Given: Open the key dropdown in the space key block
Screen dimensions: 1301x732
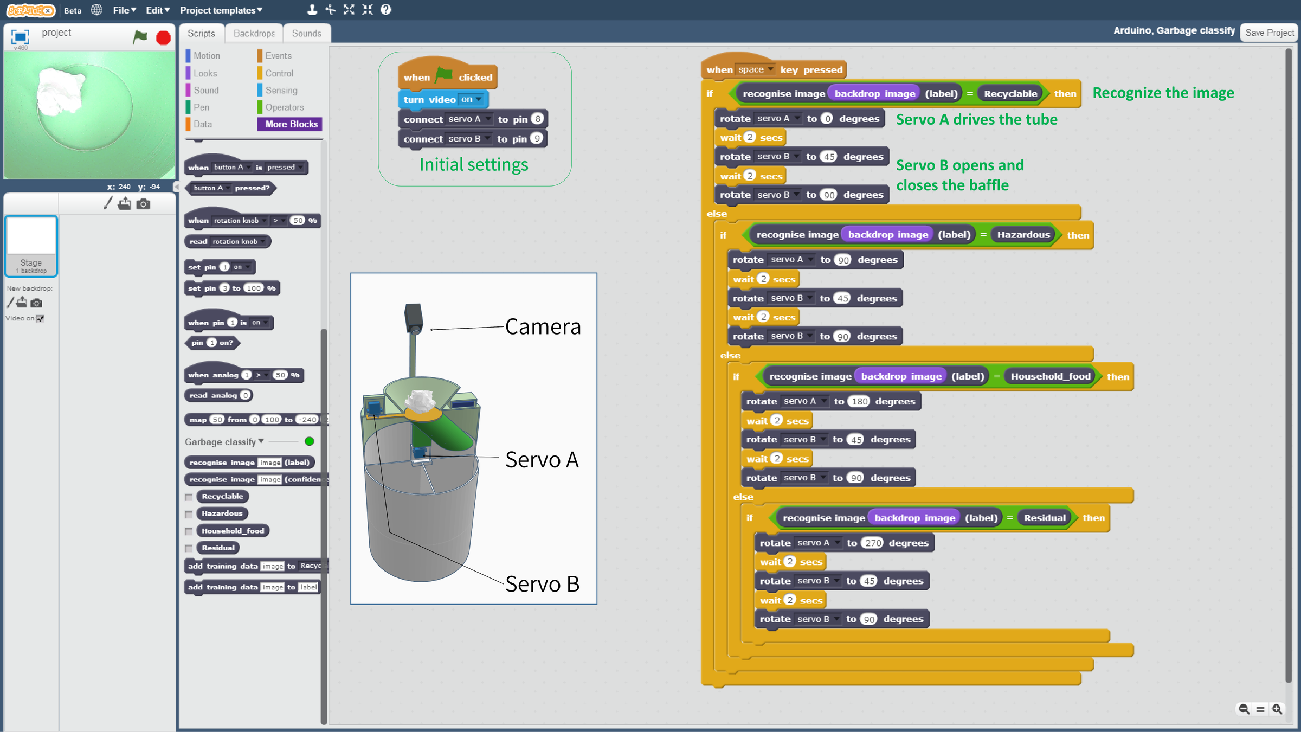Looking at the screenshot, I should (771, 69).
